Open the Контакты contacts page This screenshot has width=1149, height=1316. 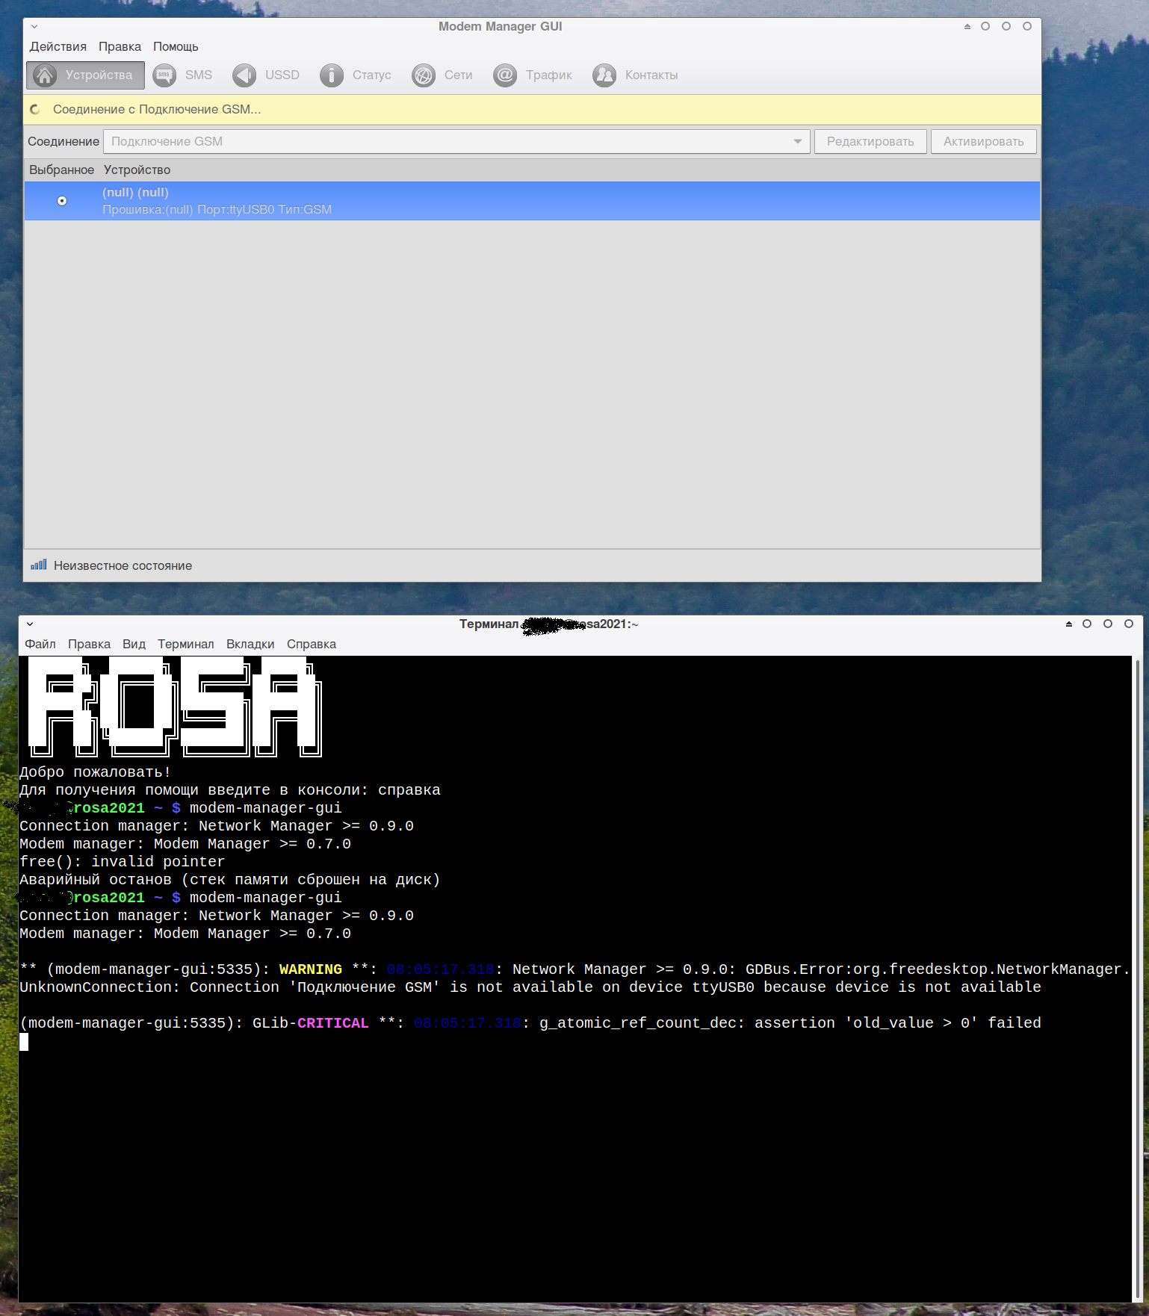point(636,75)
